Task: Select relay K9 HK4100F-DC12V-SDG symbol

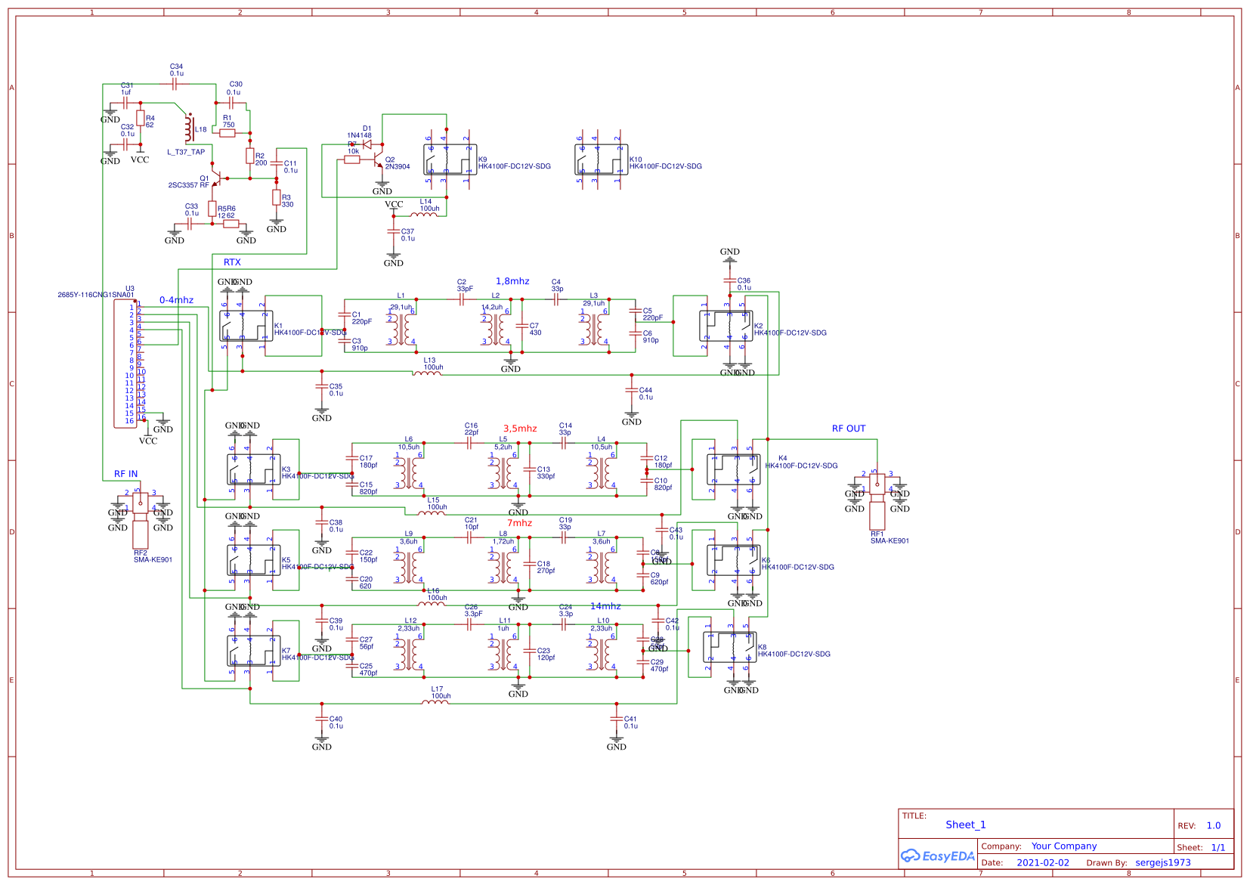Action: 451,161
